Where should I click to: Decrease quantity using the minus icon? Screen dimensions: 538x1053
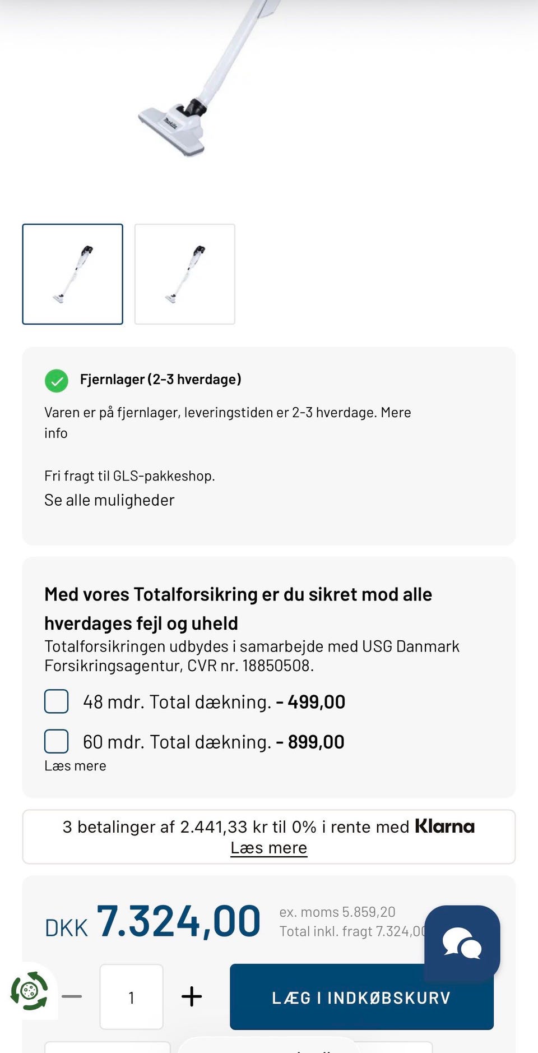[71, 996]
